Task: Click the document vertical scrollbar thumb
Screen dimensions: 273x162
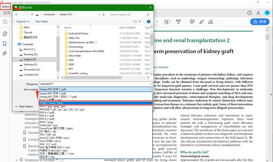Action: 267,37
